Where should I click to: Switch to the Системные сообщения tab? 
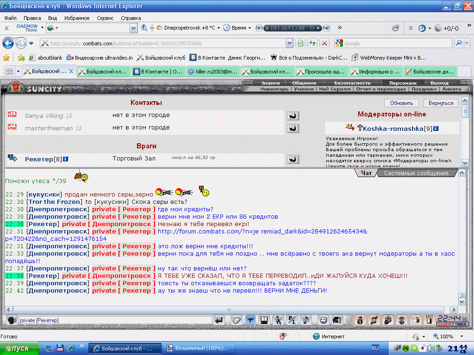pos(416,173)
